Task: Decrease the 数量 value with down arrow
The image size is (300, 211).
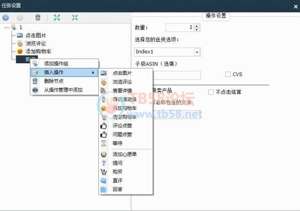Action: (197, 29)
